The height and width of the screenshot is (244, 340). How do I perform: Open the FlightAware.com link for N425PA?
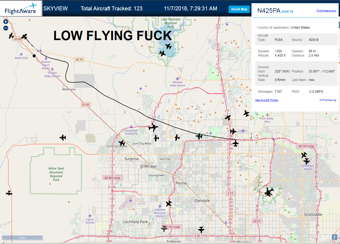[x=326, y=11]
